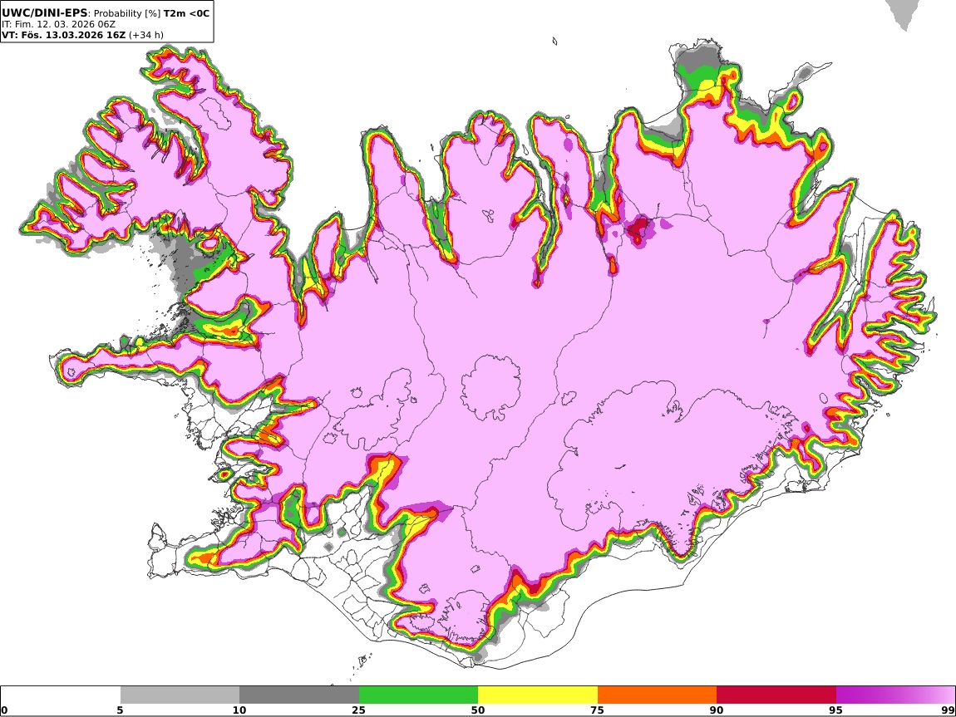Click the 'T2m <0C' parameter label
The width and height of the screenshot is (956, 717).
tap(186, 13)
